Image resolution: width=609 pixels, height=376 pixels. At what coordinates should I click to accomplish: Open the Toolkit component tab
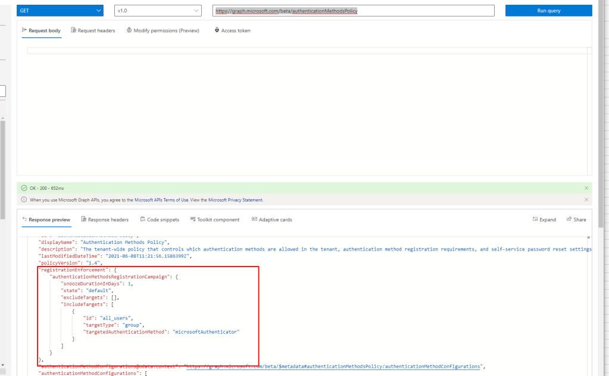coord(214,220)
